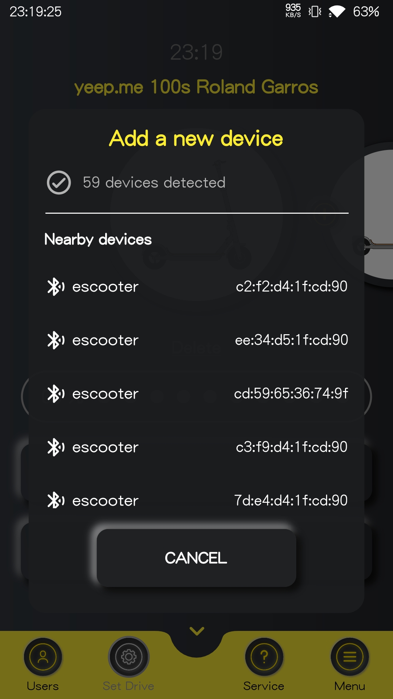Tap Bluetooth icon for device ee:34:d5:1f:cd:90
The image size is (393, 699).
click(x=56, y=340)
